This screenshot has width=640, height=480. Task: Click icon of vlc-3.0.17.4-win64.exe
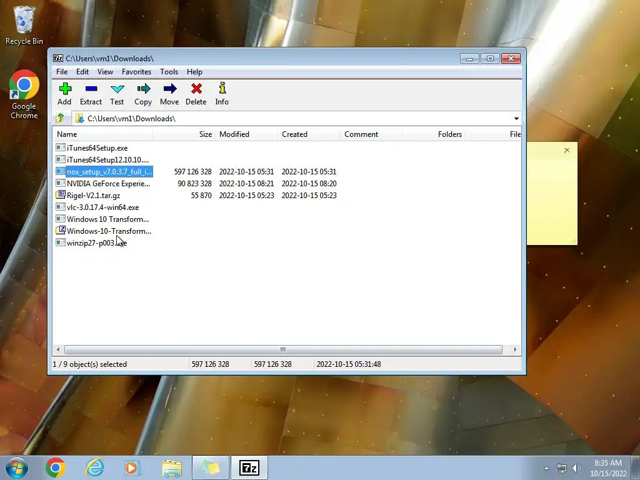click(61, 207)
